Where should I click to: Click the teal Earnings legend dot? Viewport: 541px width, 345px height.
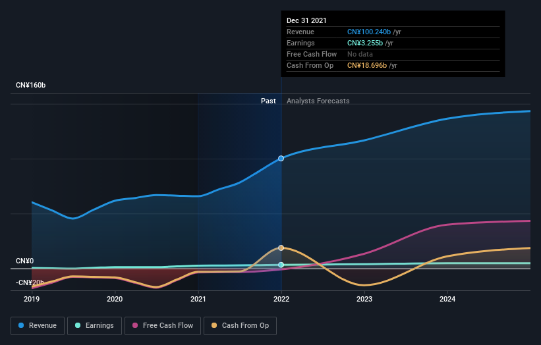[78, 325]
